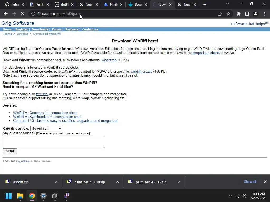270x202 pixels.
Task: Open the Windows Start menu
Action: tap(8, 196)
